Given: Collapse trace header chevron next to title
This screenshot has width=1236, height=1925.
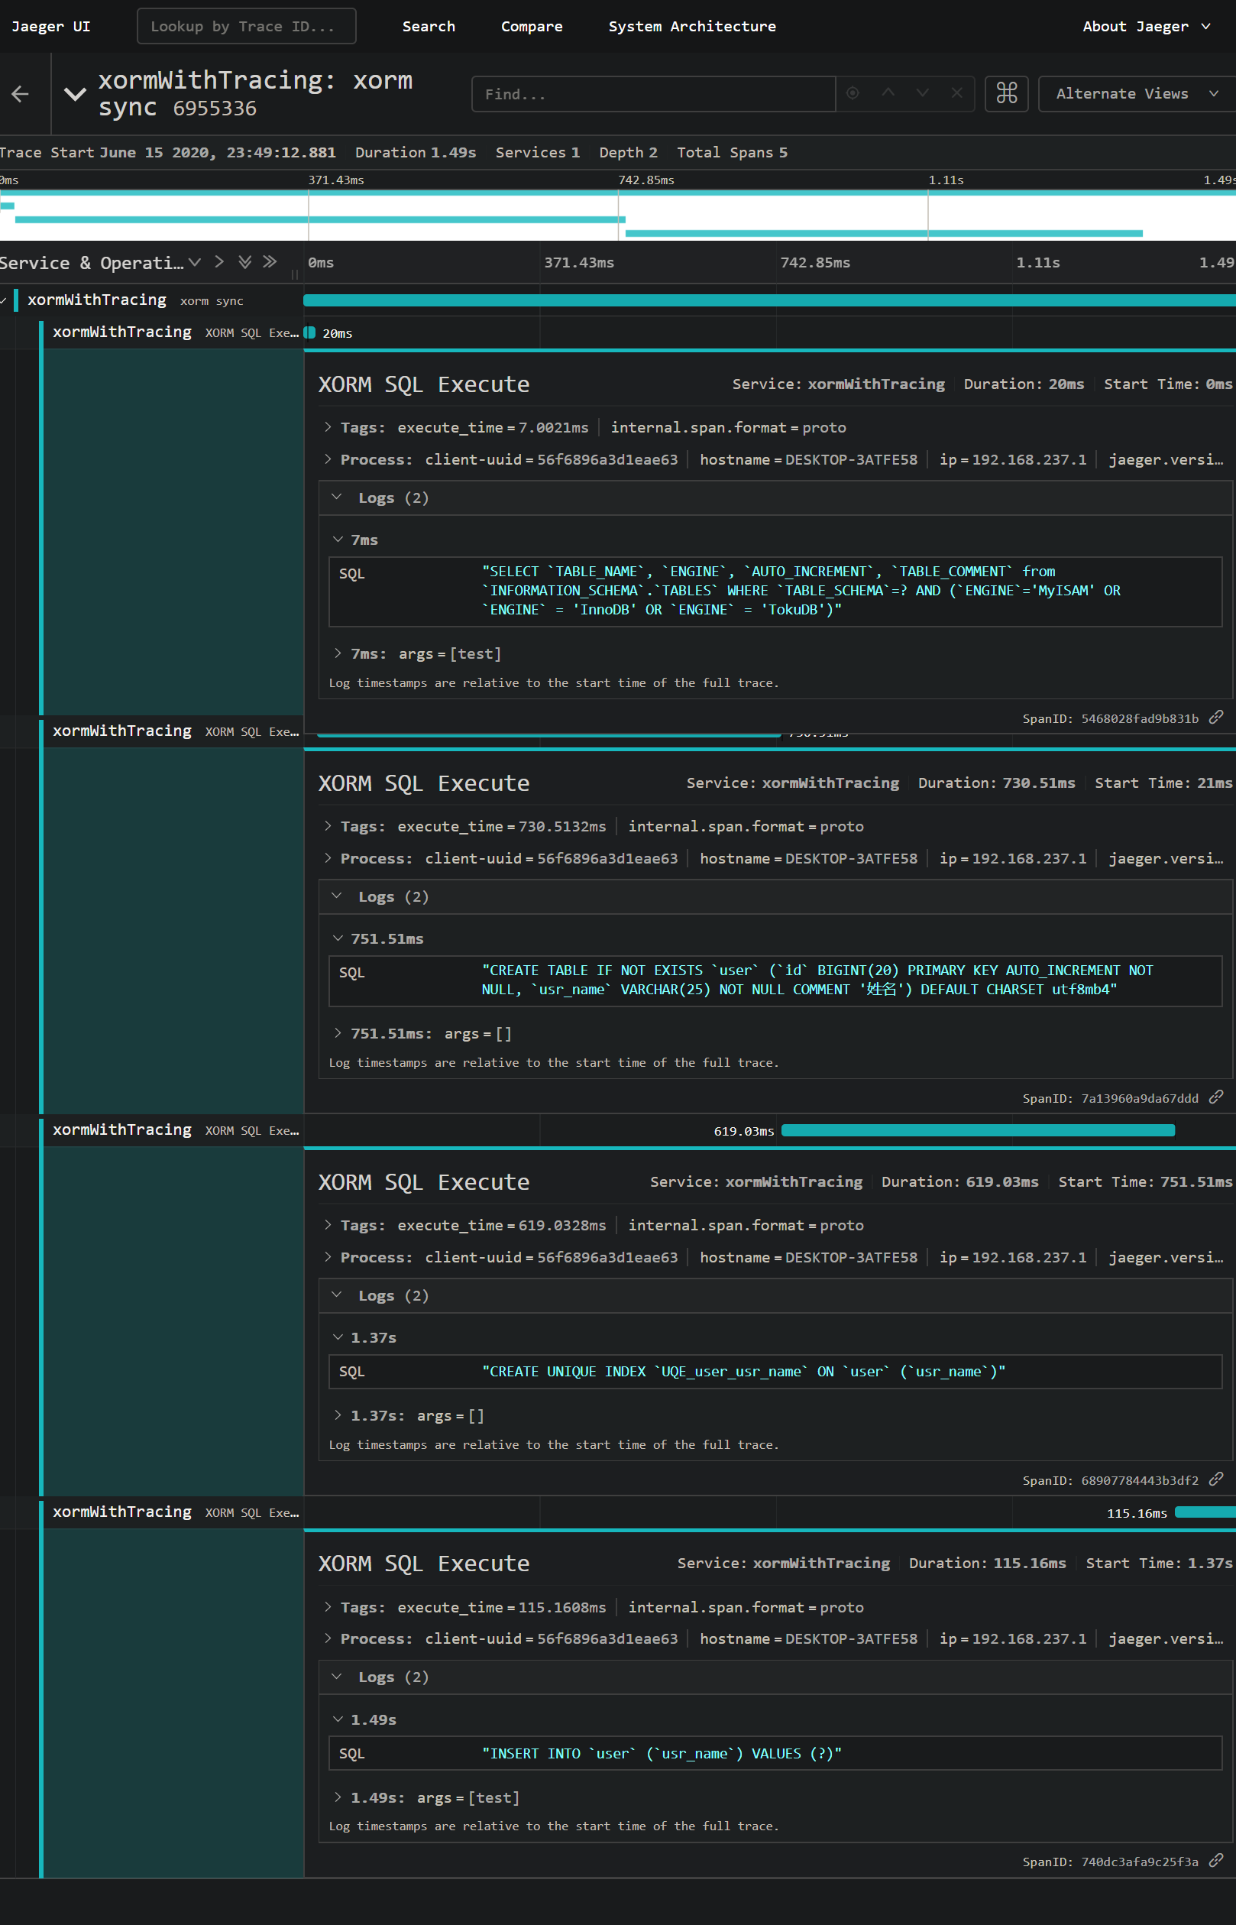Looking at the screenshot, I should click(75, 94).
